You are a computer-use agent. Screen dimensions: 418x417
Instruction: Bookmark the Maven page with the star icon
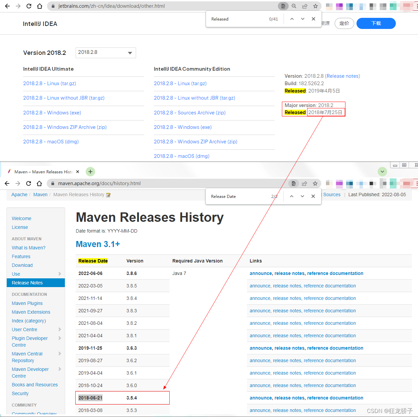(x=315, y=183)
